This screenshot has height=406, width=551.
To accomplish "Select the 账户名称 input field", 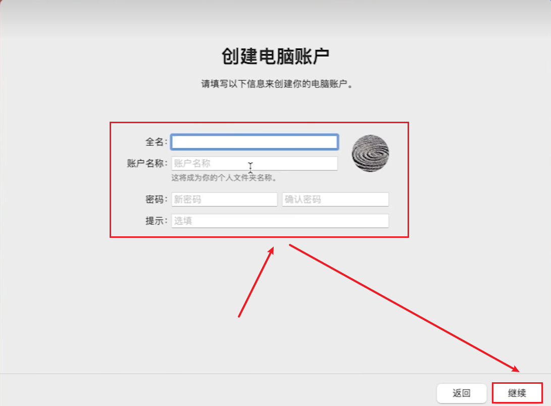I will (x=254, y=163).
